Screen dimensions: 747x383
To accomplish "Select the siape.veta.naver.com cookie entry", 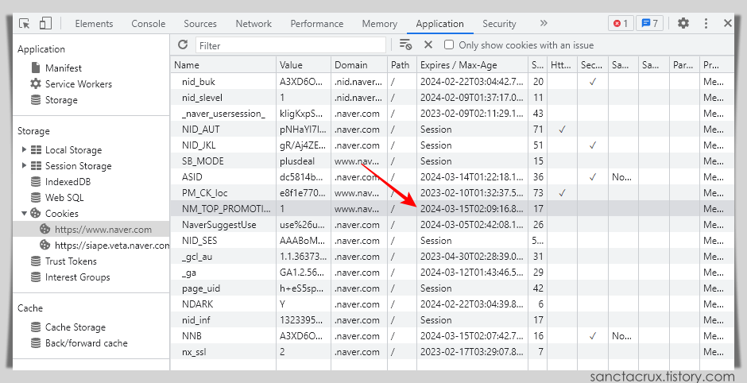I will 104,245.
